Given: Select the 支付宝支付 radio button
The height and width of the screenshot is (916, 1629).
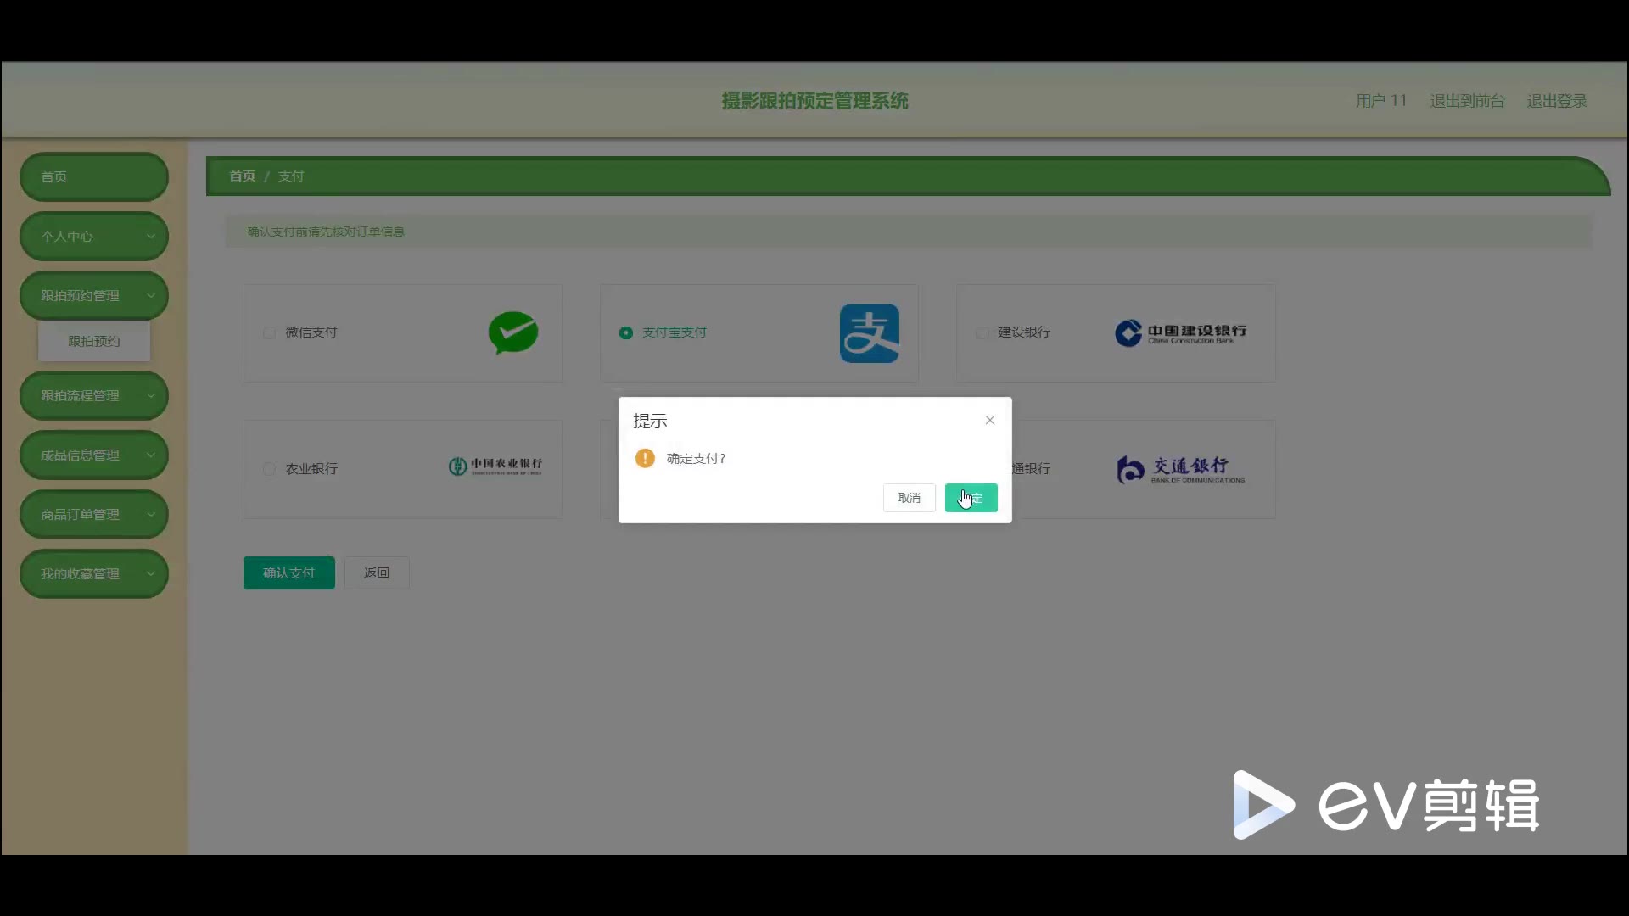Looking at the screenshot, I should click(626, 332).
